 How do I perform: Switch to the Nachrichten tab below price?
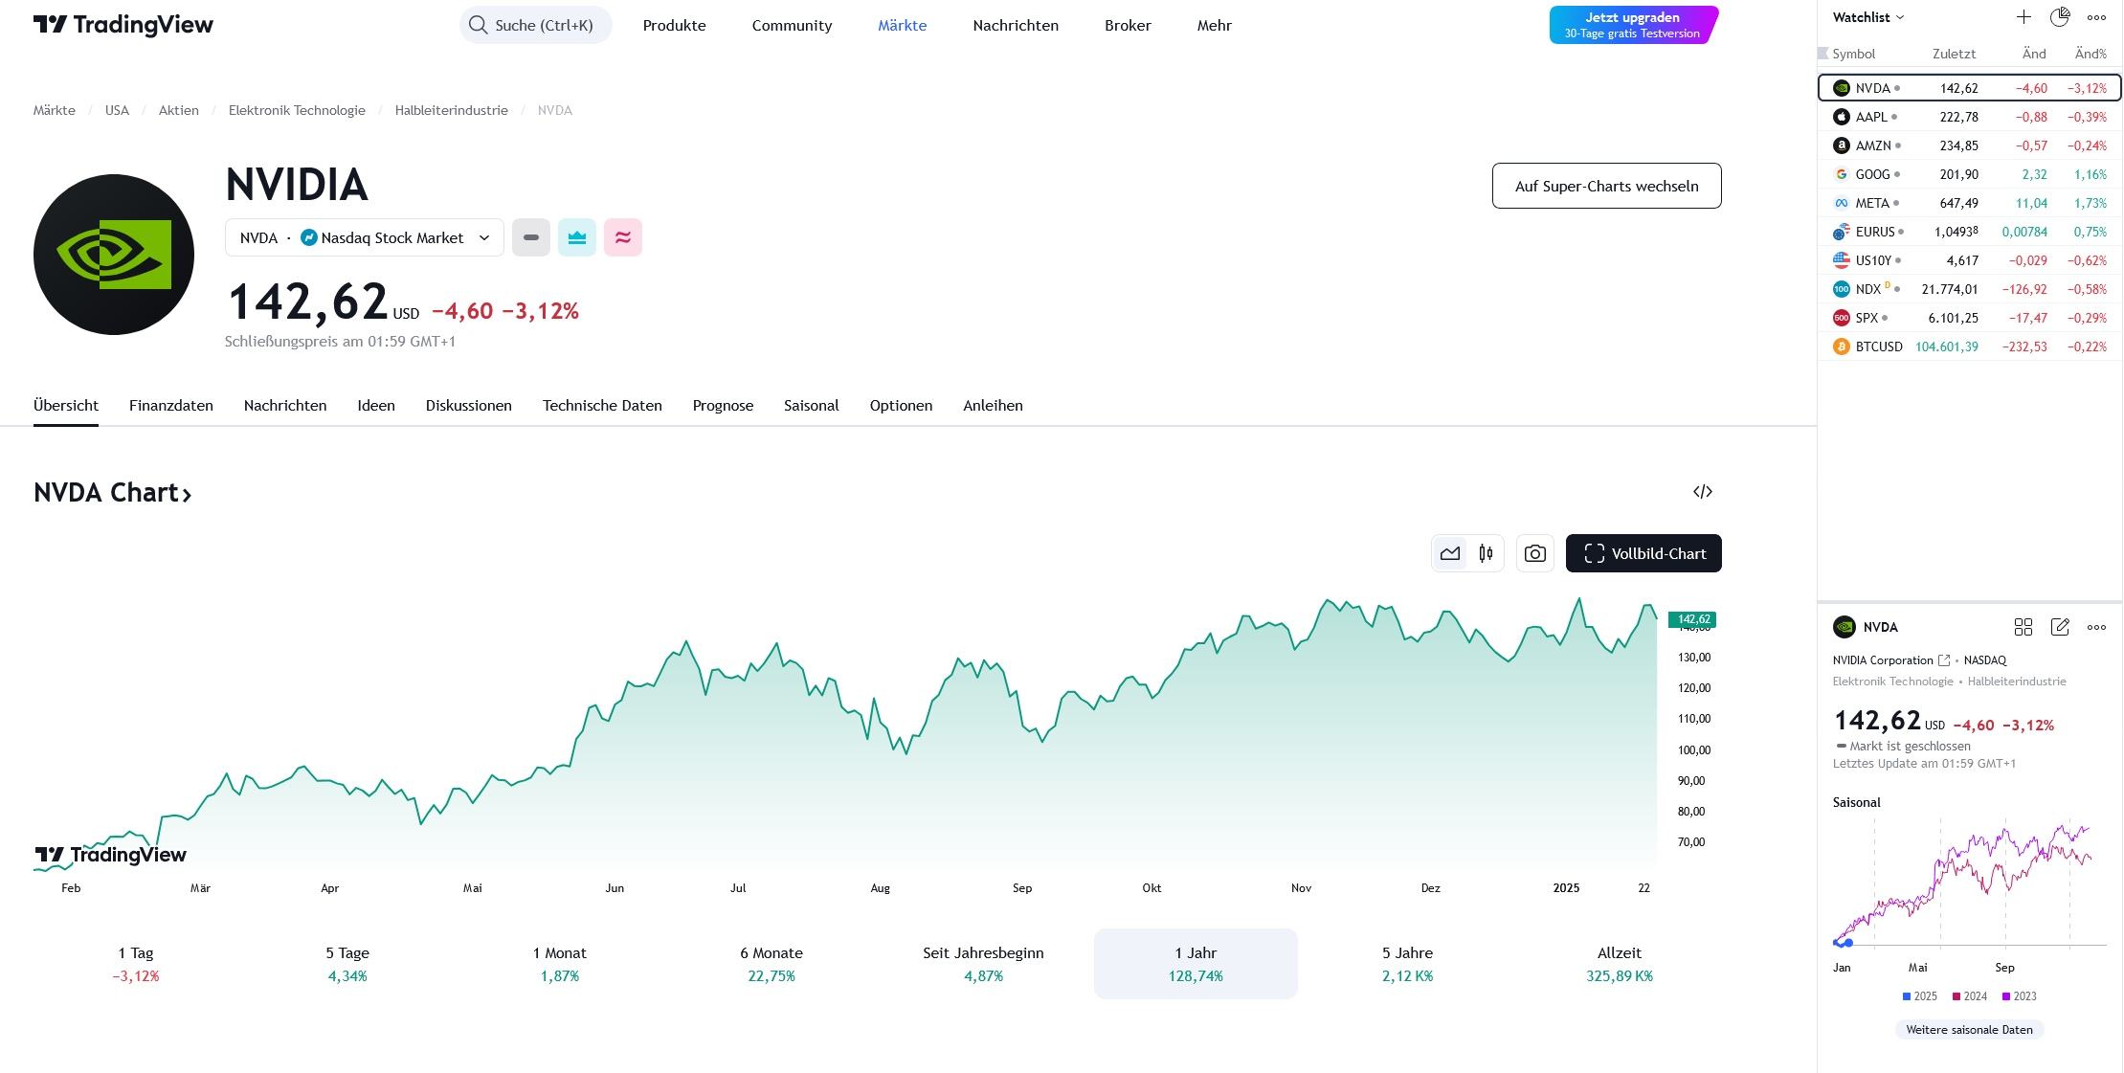pos(285,405)
